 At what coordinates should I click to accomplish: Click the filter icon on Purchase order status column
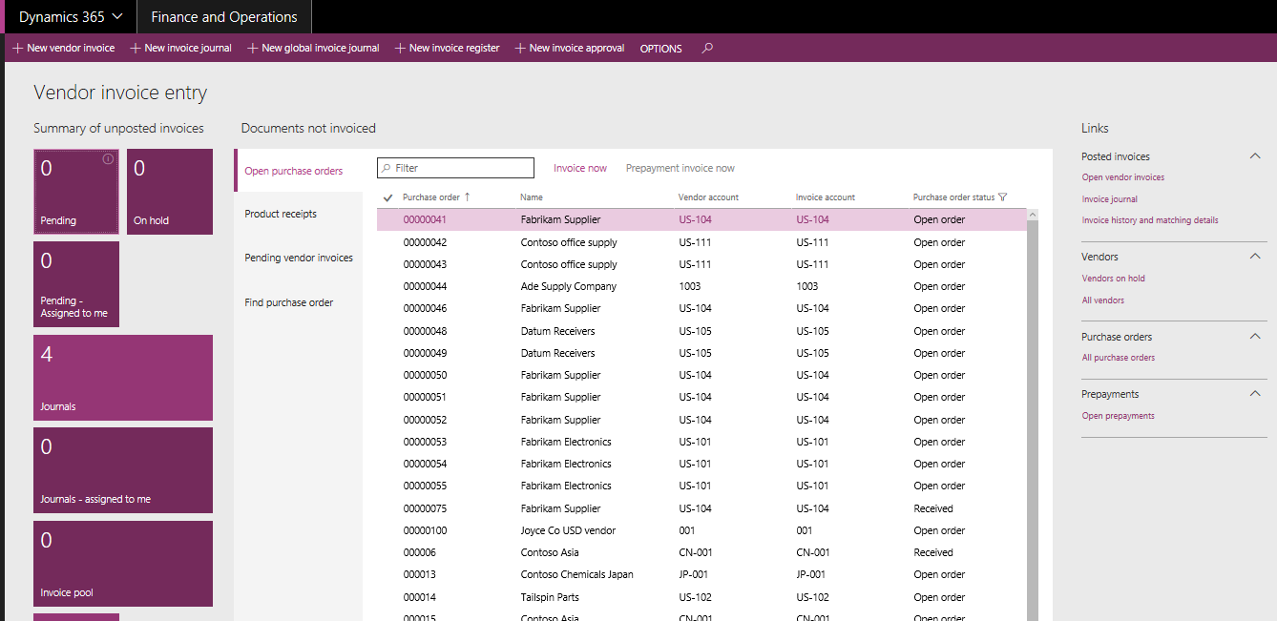tap(1002, 197)
